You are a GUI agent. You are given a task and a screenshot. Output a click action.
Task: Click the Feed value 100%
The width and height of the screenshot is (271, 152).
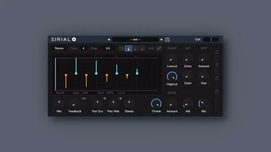tap(110, 93)
